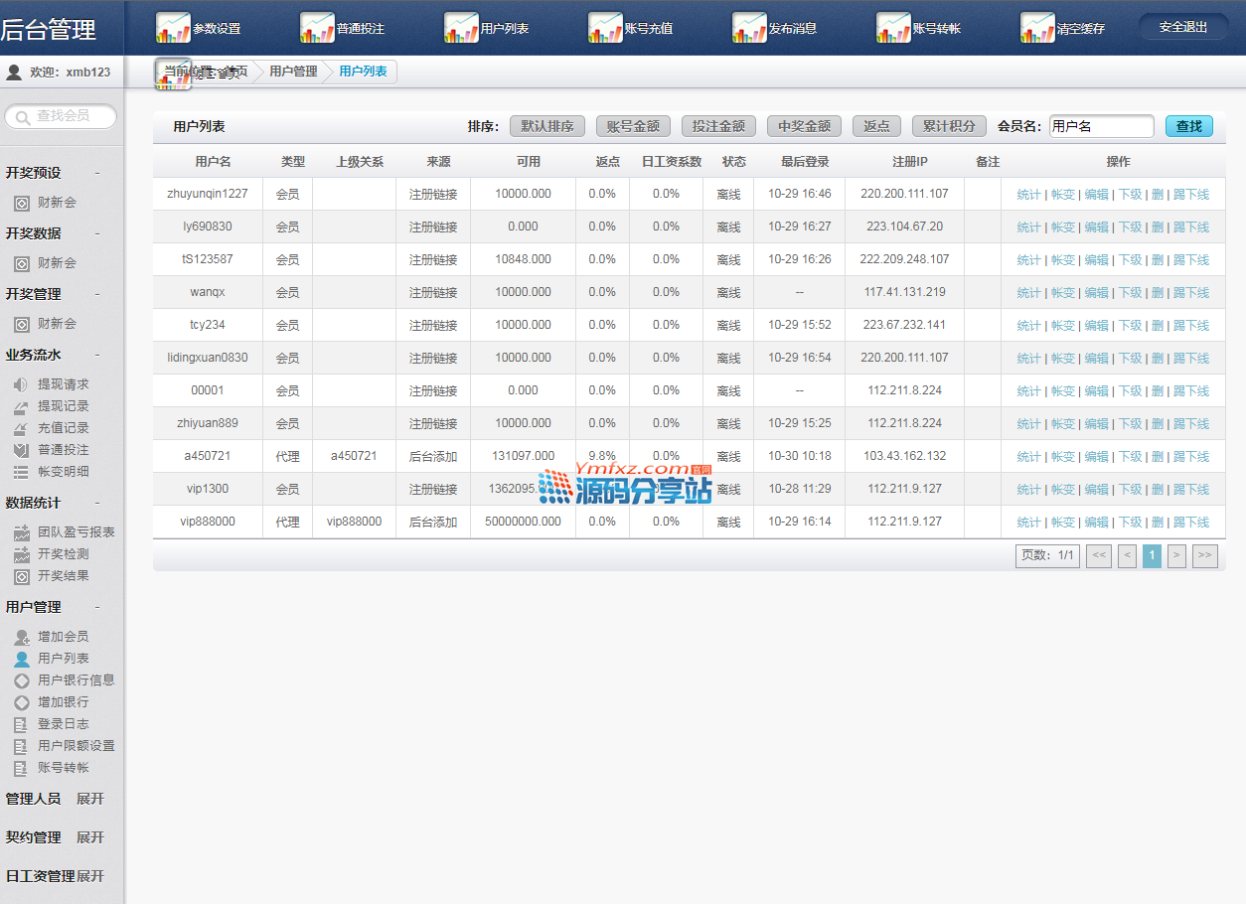Sort the list by 账号金额
Screen dimensions: 1246x904
[x=633, y=126]
